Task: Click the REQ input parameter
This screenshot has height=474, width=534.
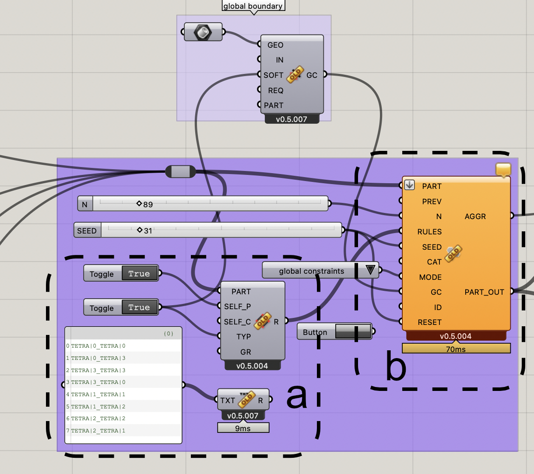Action: (276, 91)
